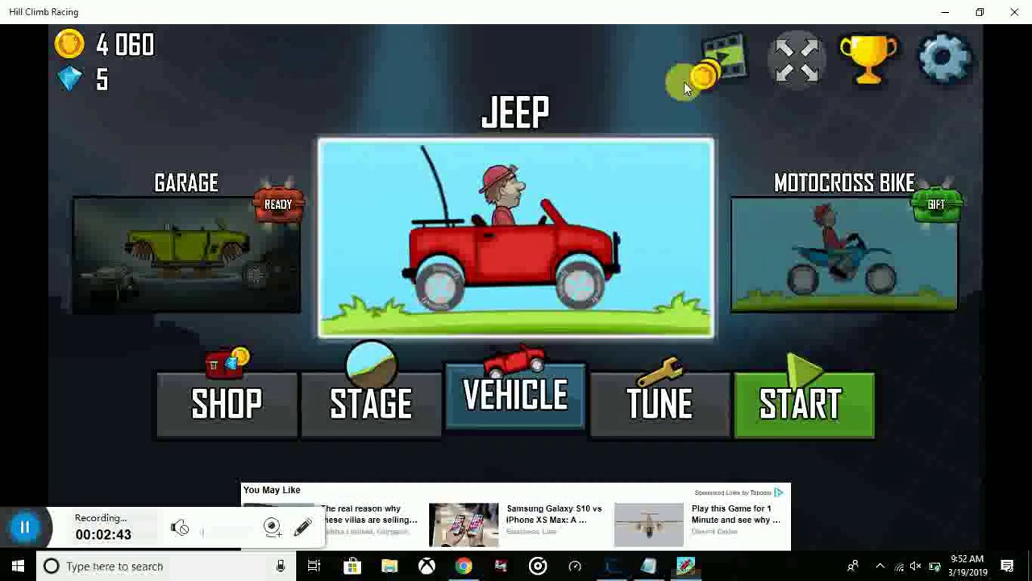Open Hill Climb Racing taskbar icon
1032x581 pixels.
coord(686,566)
